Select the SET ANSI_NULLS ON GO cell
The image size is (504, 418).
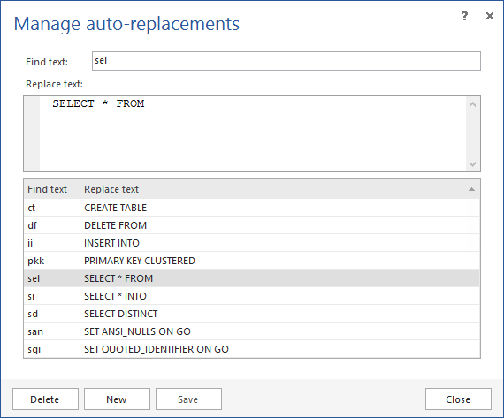(x=279, y=331)
